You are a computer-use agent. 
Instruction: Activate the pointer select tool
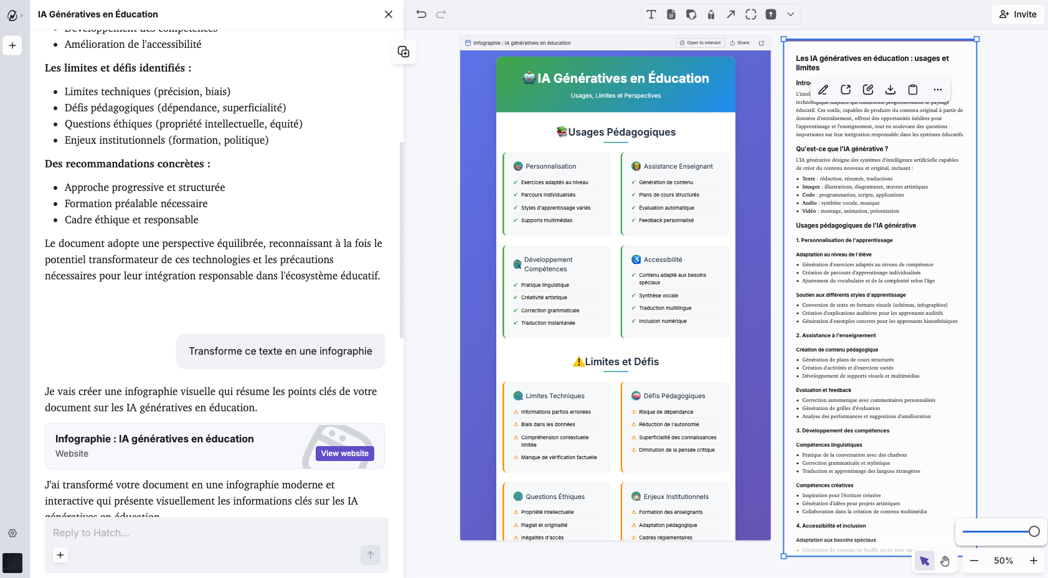click(x=925, y=561)
